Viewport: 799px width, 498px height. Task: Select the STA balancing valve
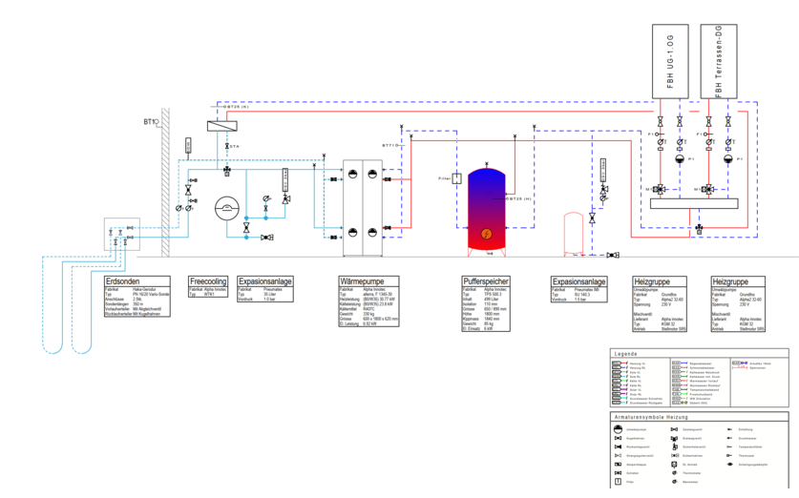click(227, 146)
